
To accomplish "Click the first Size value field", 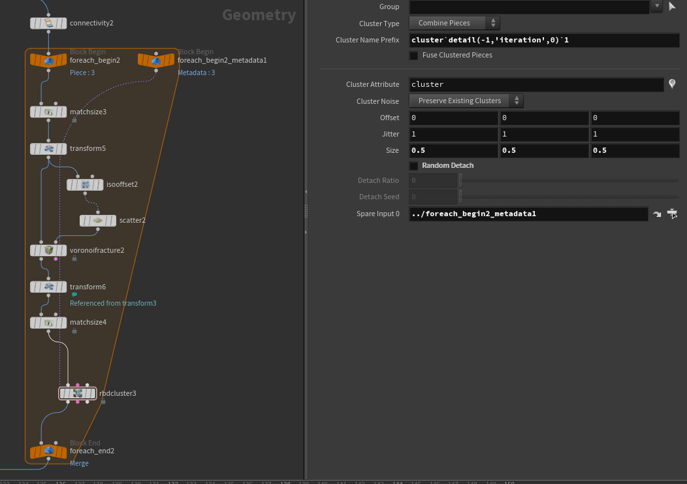I will 453,150.
